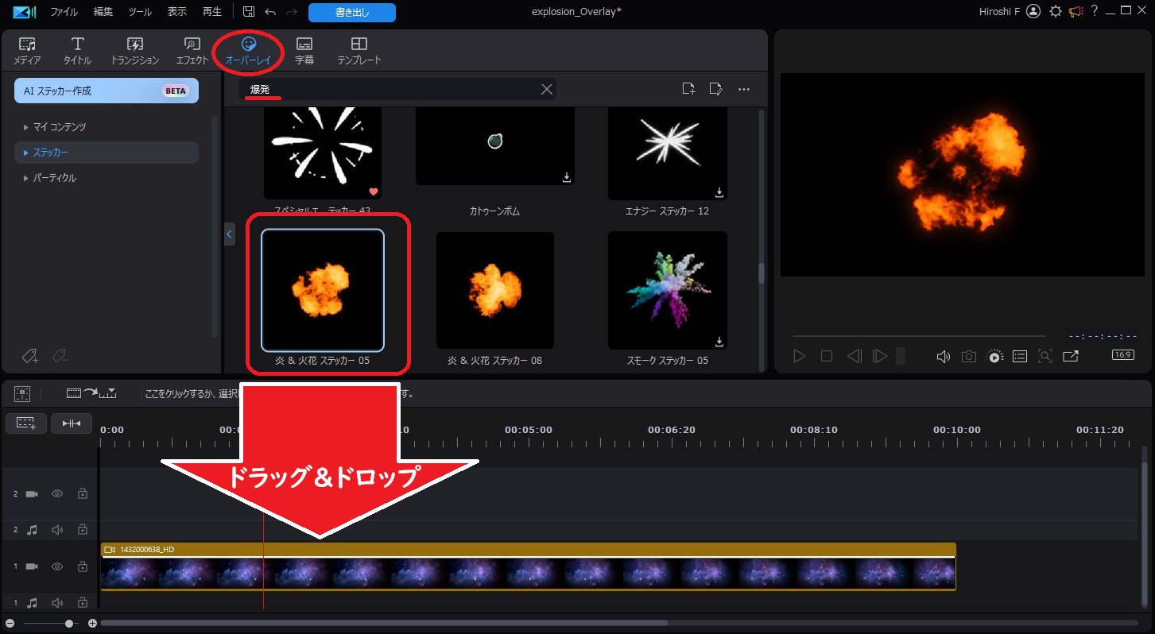Screen dimensions: 1155x634
Task: Switch to the トランジション tab
Action: point(135,50)
